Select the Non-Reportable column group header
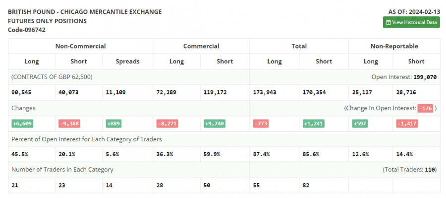The width and height of the screenshot is (446, 198). pyautogui.click(x=394, y=46)
